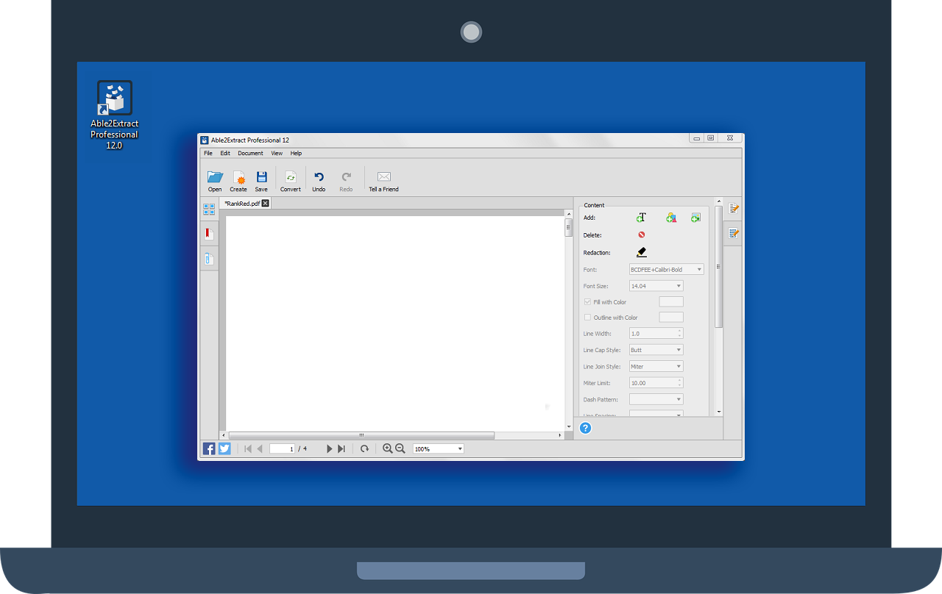Go to the first page
This screenshot has width=942, height=594.
(x=248, y=448)
